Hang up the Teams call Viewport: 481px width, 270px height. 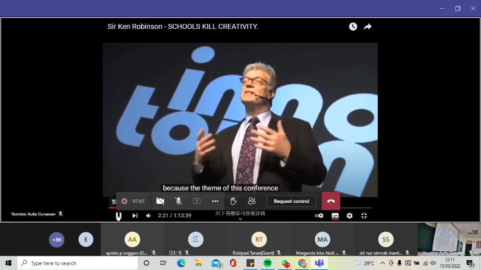(x=331, y=201)
